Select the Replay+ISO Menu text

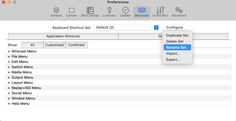(x=26, y=88)
